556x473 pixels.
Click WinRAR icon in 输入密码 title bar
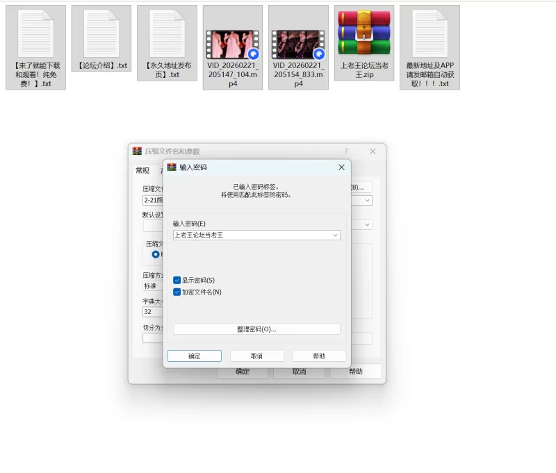coord(172,167)
